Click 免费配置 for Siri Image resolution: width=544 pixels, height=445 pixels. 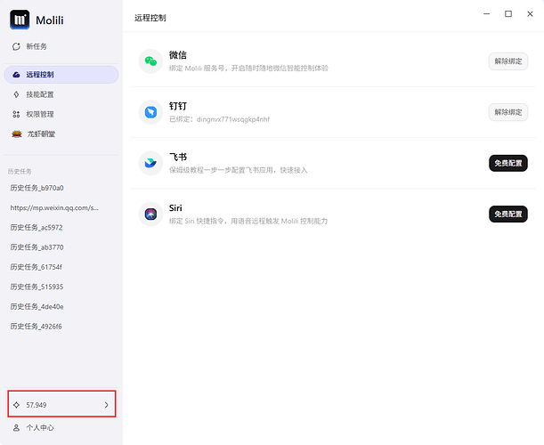pos(507,214)
